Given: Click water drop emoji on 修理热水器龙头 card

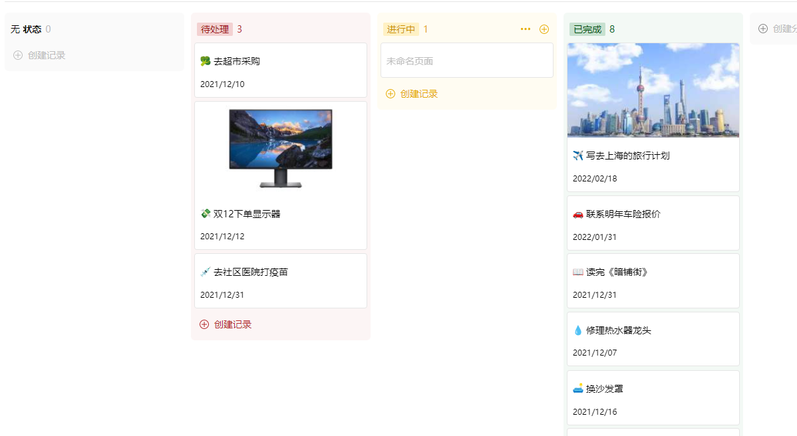Looking at the screenshot, I should click(x=578, y=330).
